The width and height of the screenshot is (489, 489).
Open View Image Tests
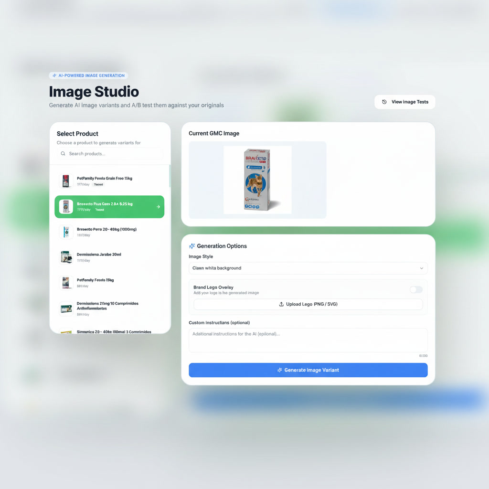pos(404,102)
